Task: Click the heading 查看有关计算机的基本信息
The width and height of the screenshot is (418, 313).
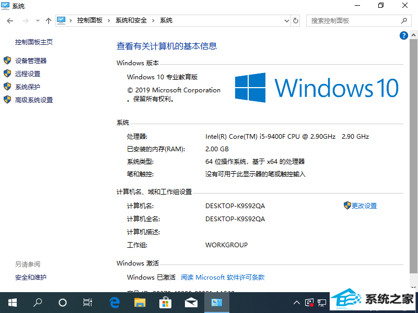Action: [x=167, y=46]
